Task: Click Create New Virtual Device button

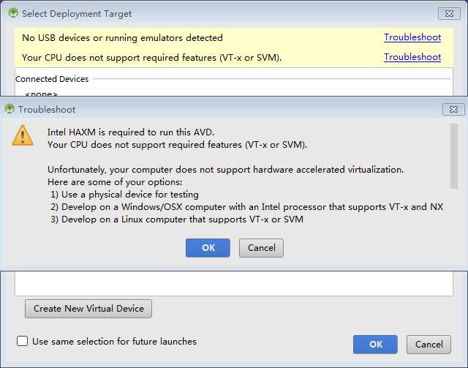Action: pos(88,309)
